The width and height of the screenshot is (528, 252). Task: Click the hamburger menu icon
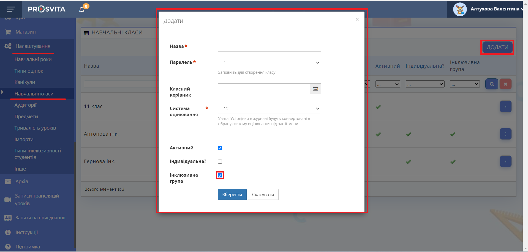(x=11, y=9)
